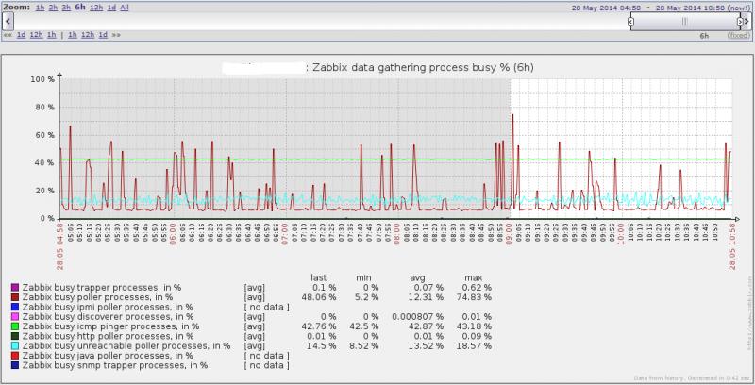Viewport: 755px width, 385px height.
Task: Click the timeline scrollbar left arrow button
Action: 8,21
